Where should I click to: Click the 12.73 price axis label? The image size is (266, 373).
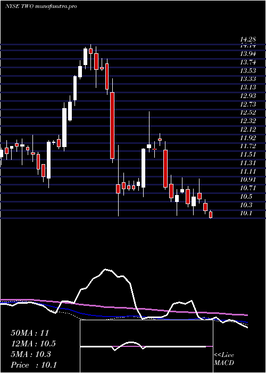248,104
